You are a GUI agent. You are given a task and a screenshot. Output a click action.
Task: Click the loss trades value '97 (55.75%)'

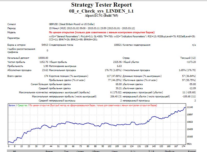coord(189,80)
